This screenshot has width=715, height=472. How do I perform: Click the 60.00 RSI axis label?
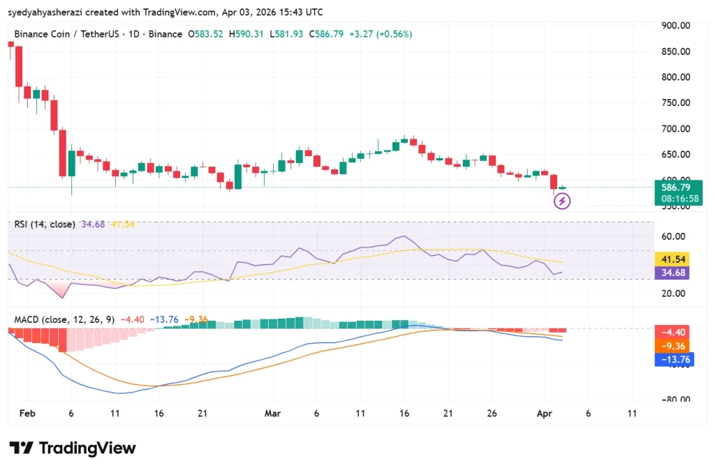pos(674,236)
